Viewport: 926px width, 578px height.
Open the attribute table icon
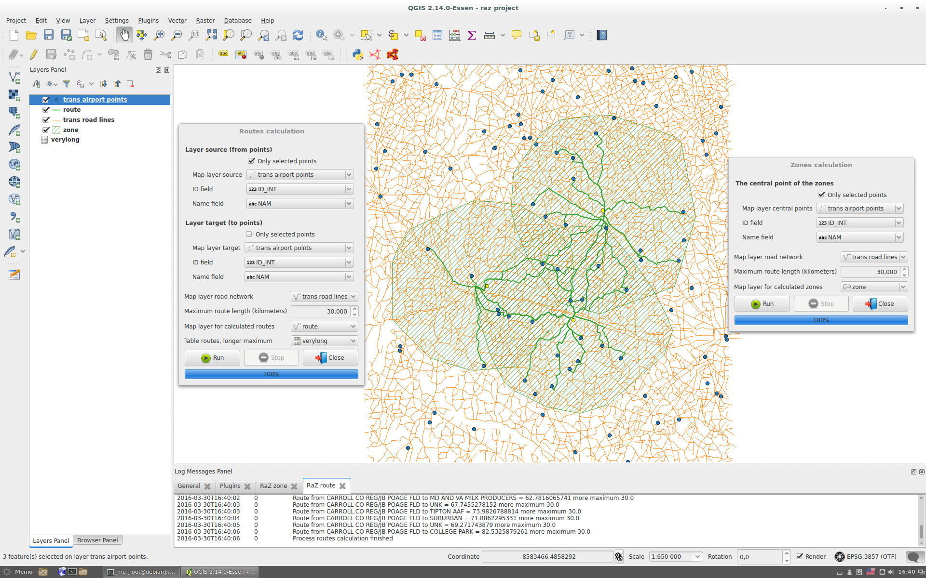pos(437,35)
